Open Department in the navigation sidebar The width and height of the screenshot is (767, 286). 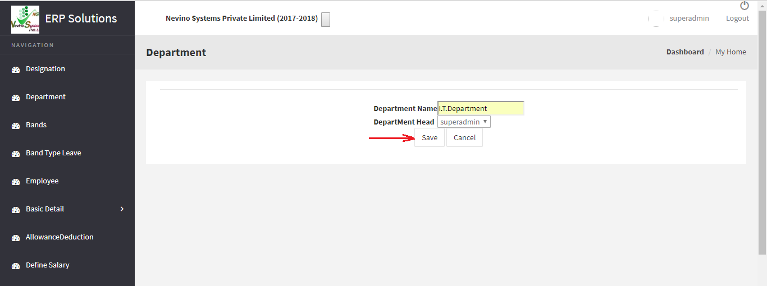coord(45,97)
